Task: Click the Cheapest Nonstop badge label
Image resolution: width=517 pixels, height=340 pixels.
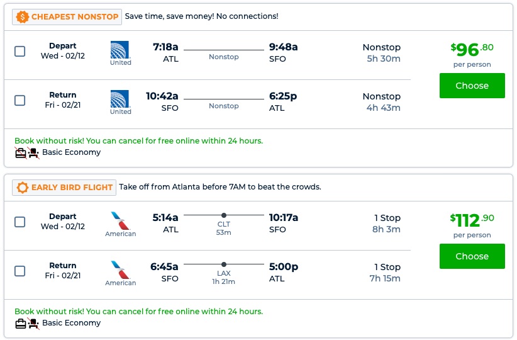Action: [x=74, y=17]
